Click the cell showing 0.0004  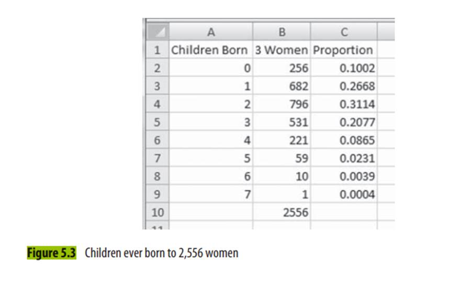[x=344, y=194]
